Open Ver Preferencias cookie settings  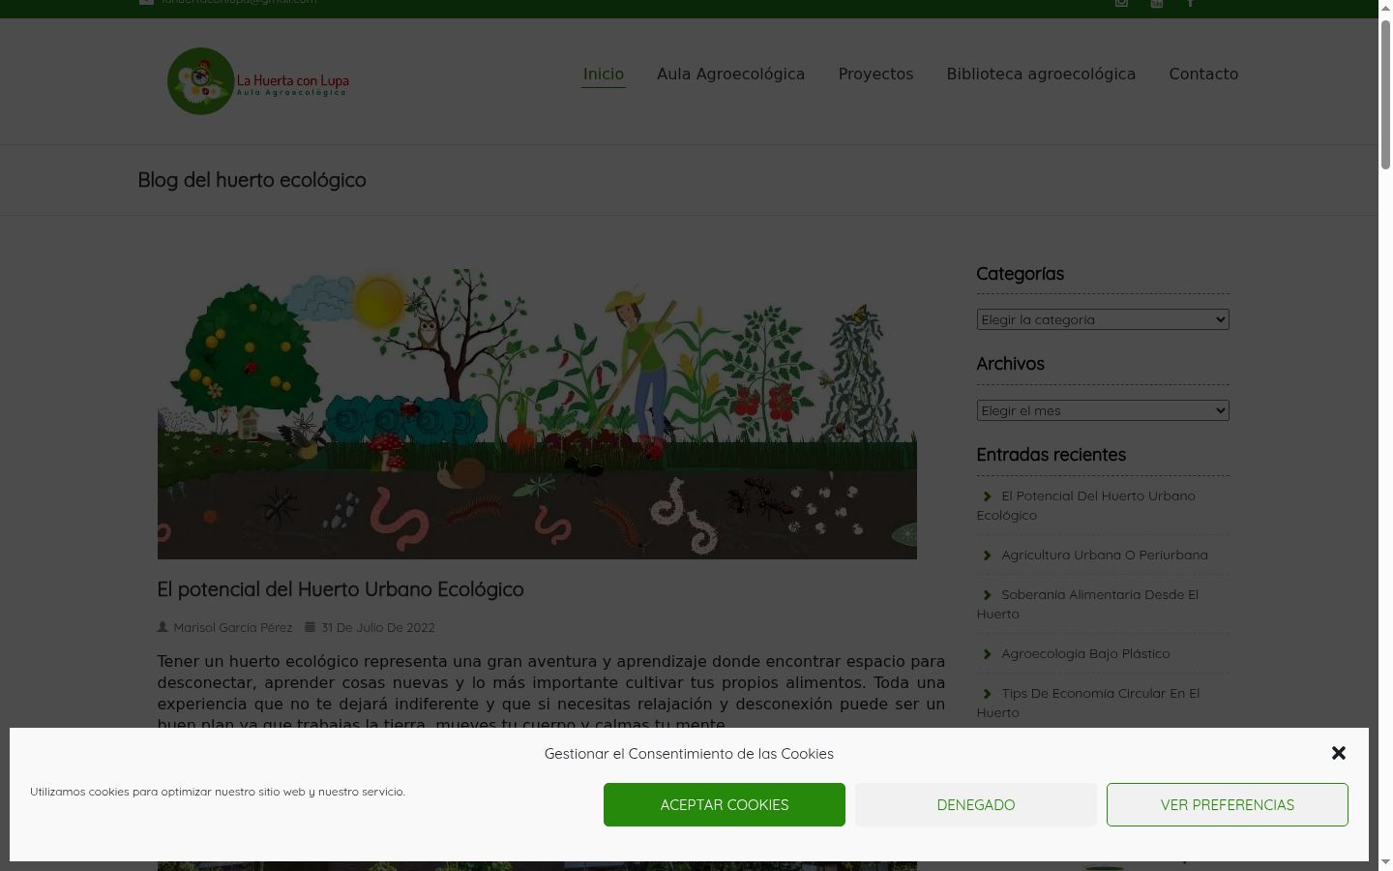coord(1228,805)
